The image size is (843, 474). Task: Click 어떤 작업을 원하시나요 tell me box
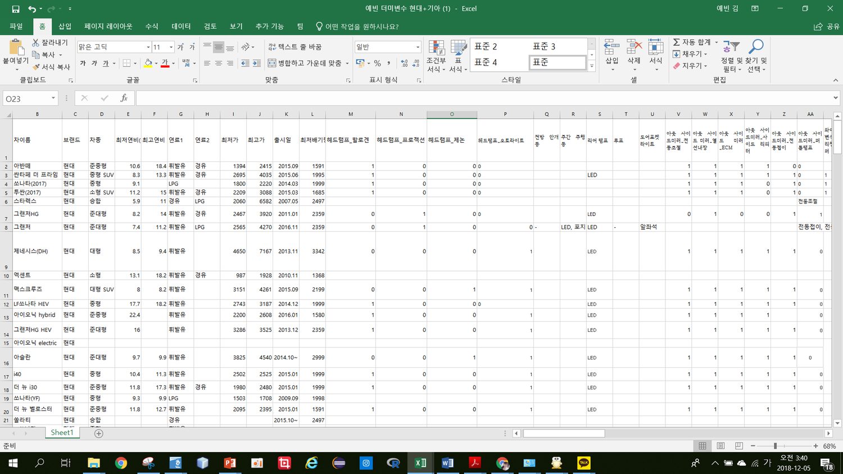[x=357, y=26]
